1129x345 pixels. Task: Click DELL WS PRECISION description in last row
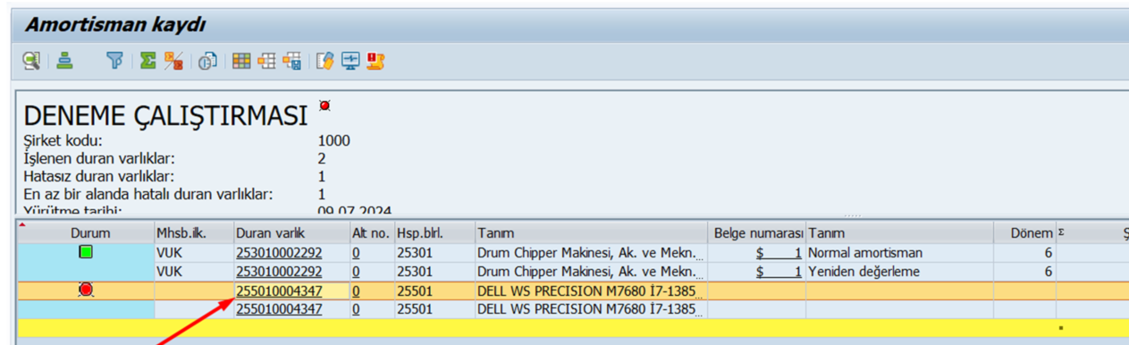(590, 309)
